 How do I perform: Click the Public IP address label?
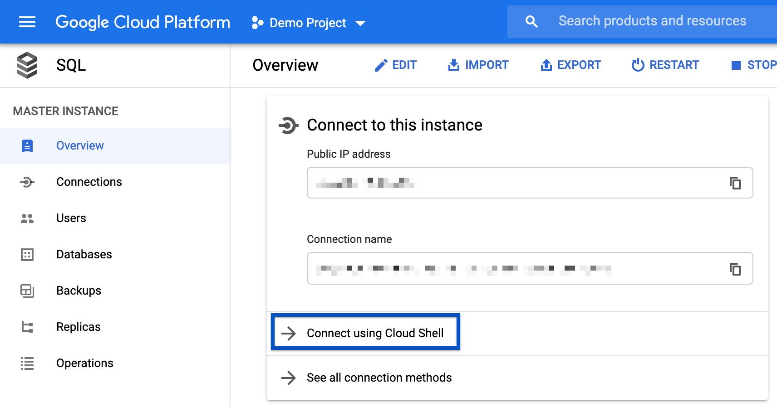[x=349, y=154]
